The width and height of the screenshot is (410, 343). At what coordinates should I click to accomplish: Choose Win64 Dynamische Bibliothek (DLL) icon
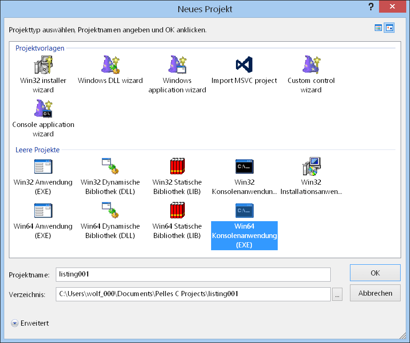pyautogui.click(x=110, y=210)
